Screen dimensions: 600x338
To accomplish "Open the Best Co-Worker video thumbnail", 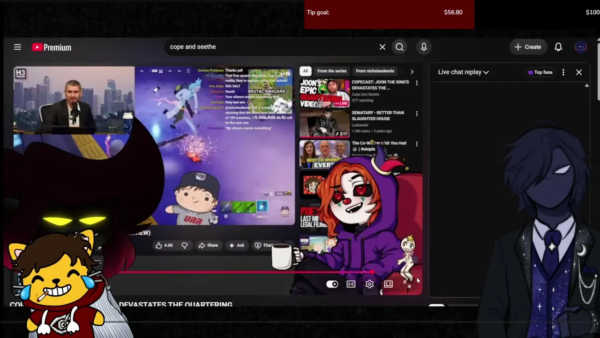I will [324, 154].
